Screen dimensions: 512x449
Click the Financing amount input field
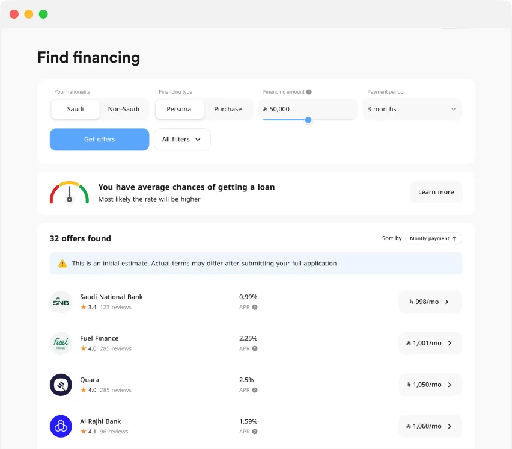(x=307, y=109)
